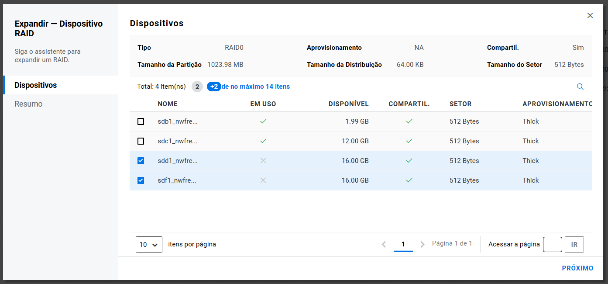Click the current page number 1
Screen dimensions: 608x284
[403, 244]
